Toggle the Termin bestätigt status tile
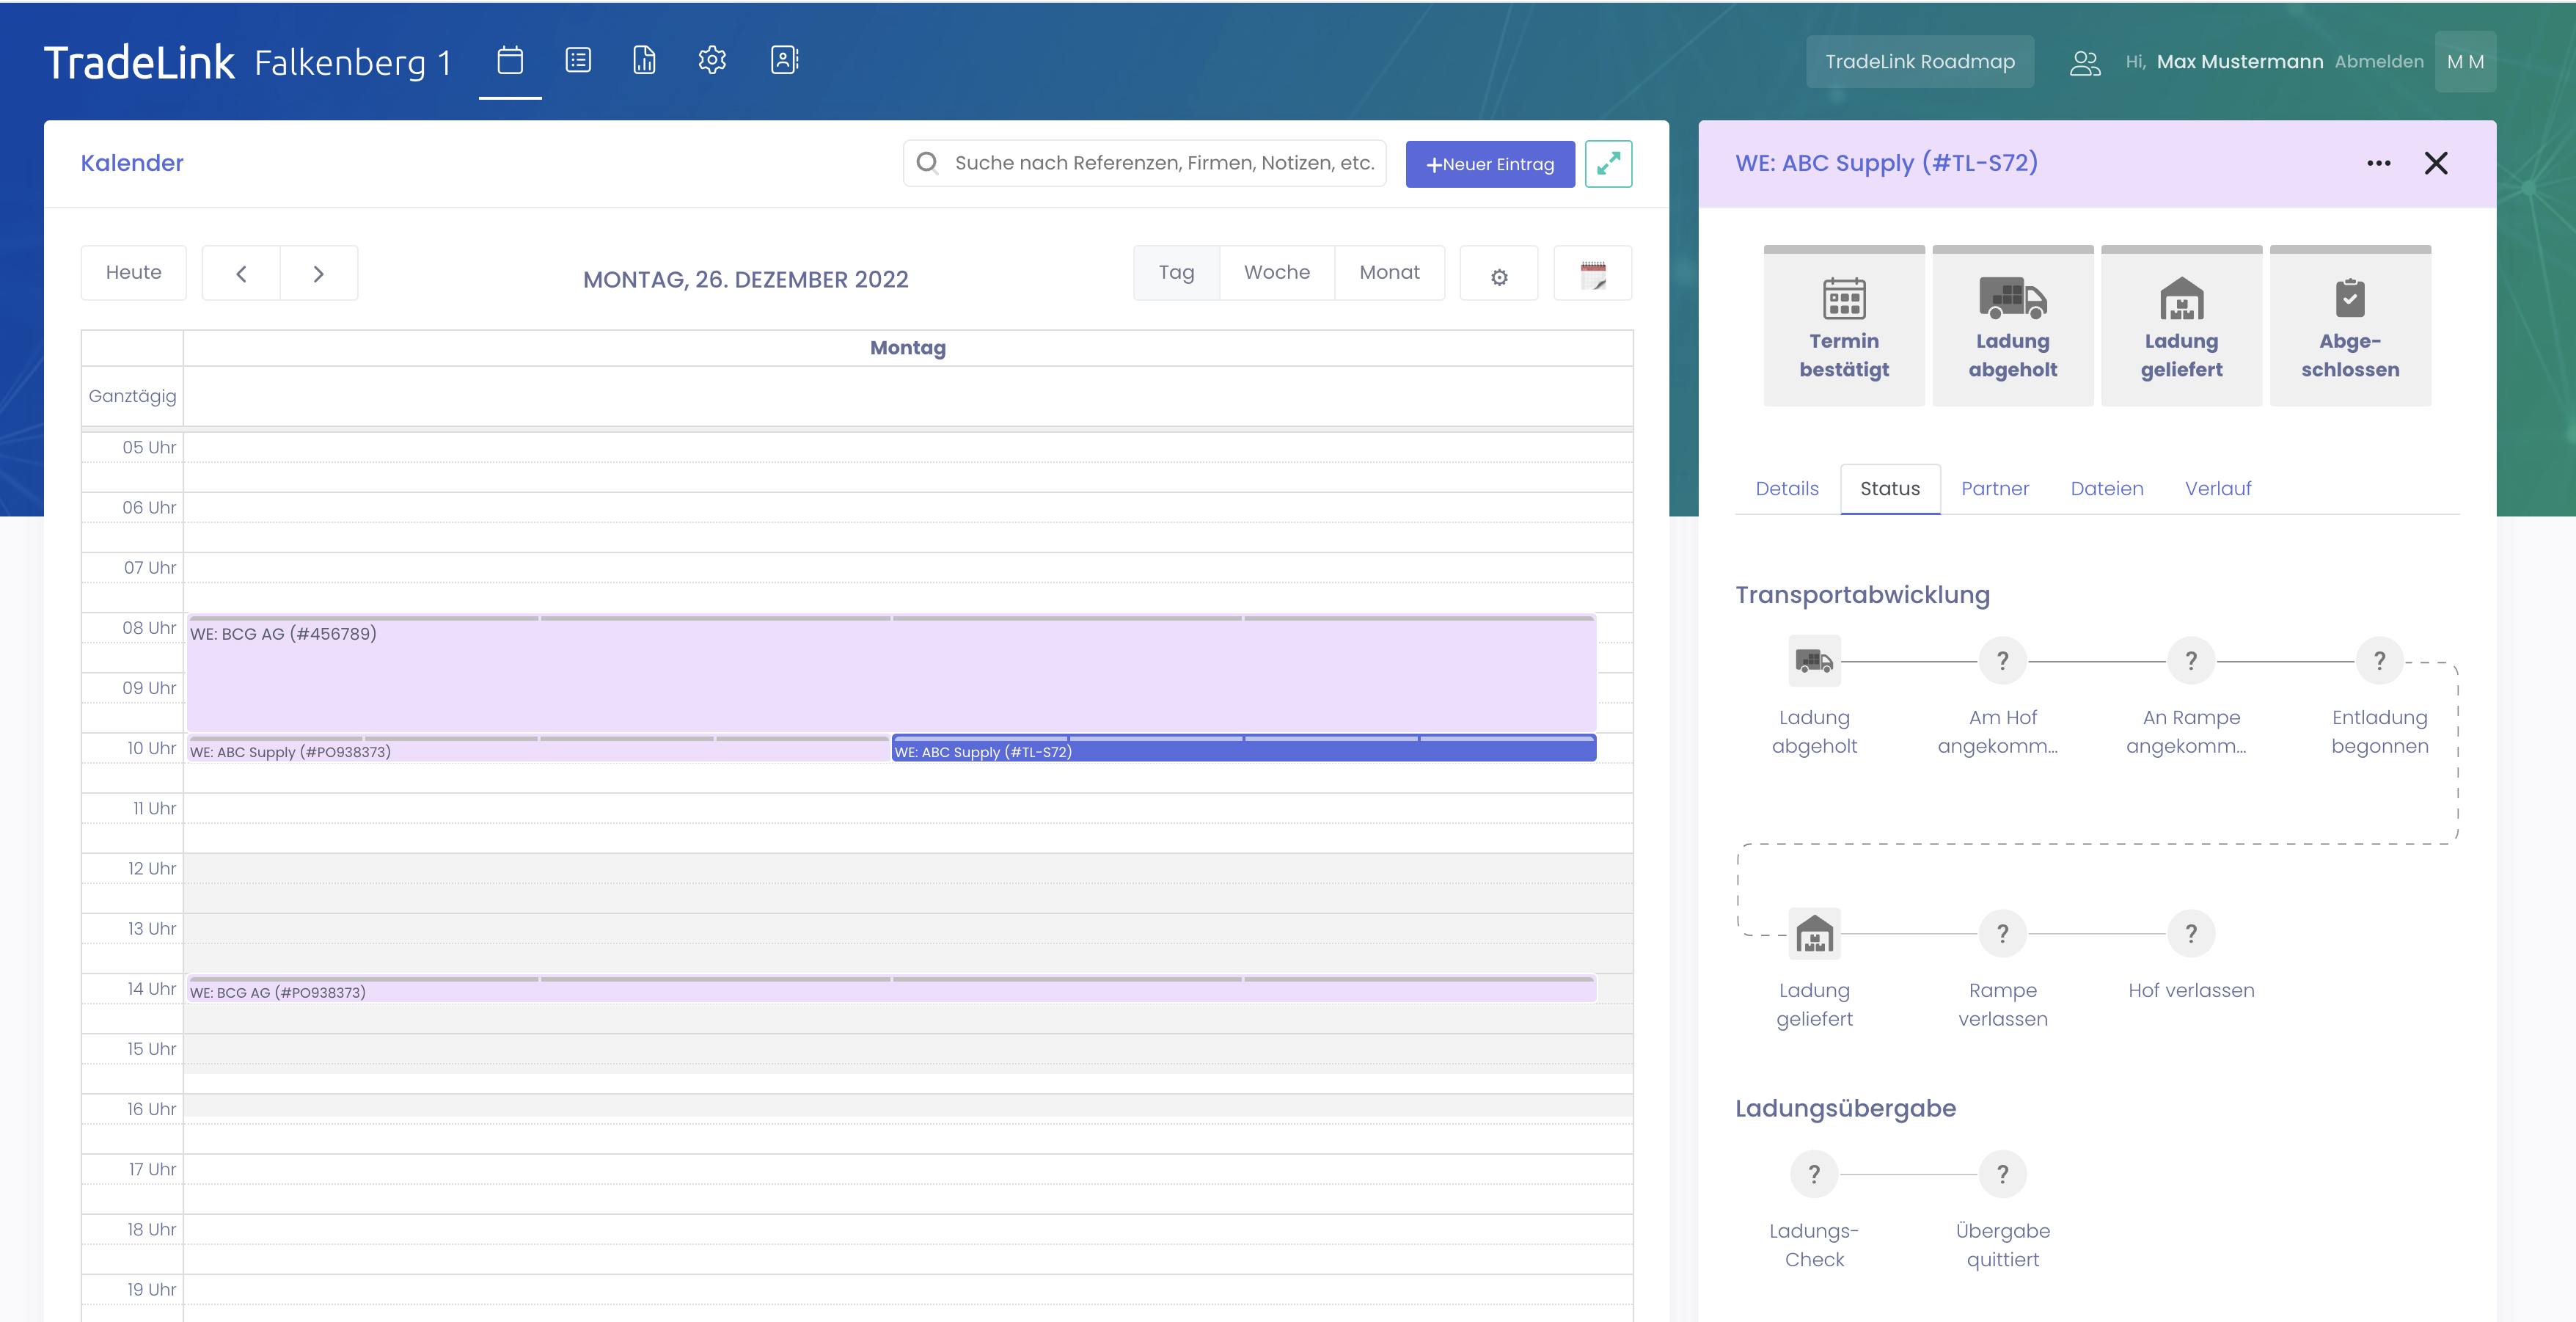 1843,326
